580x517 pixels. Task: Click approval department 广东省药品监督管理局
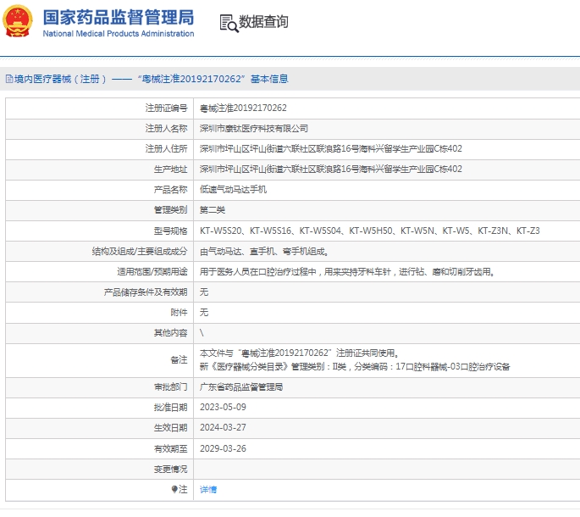[x=241, y=387]
